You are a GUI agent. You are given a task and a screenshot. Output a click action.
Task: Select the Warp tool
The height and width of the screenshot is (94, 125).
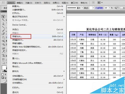(x=3, y=41)
